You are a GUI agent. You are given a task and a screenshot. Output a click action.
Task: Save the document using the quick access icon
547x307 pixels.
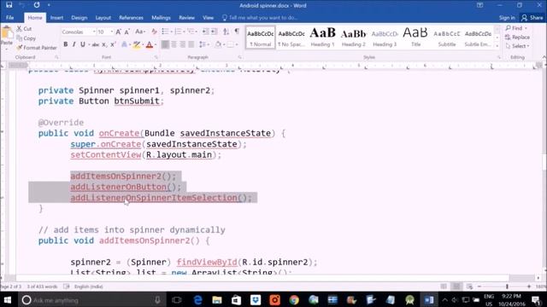(9, 5)
